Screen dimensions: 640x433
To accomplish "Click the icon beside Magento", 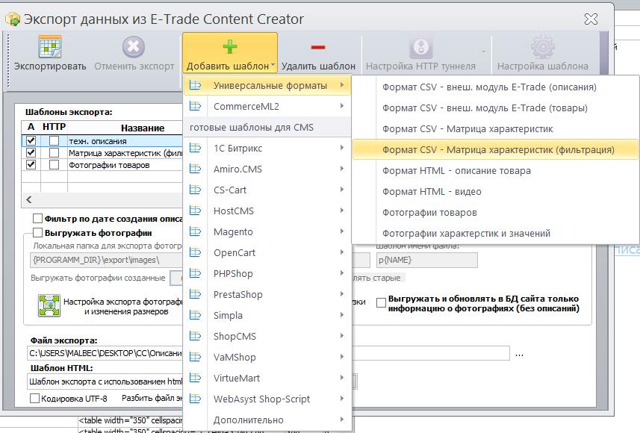I will [196, 231].
